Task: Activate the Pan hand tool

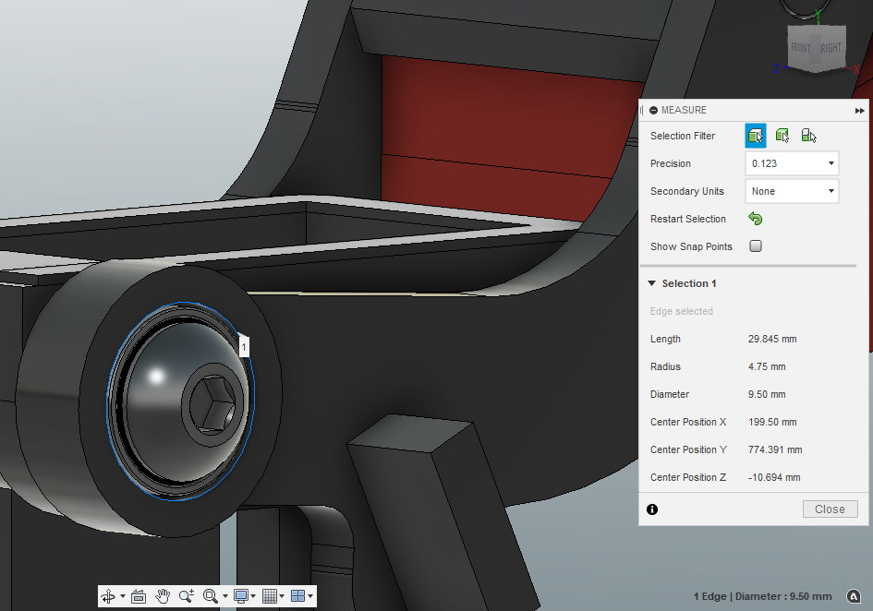Action: pos(163,596)
